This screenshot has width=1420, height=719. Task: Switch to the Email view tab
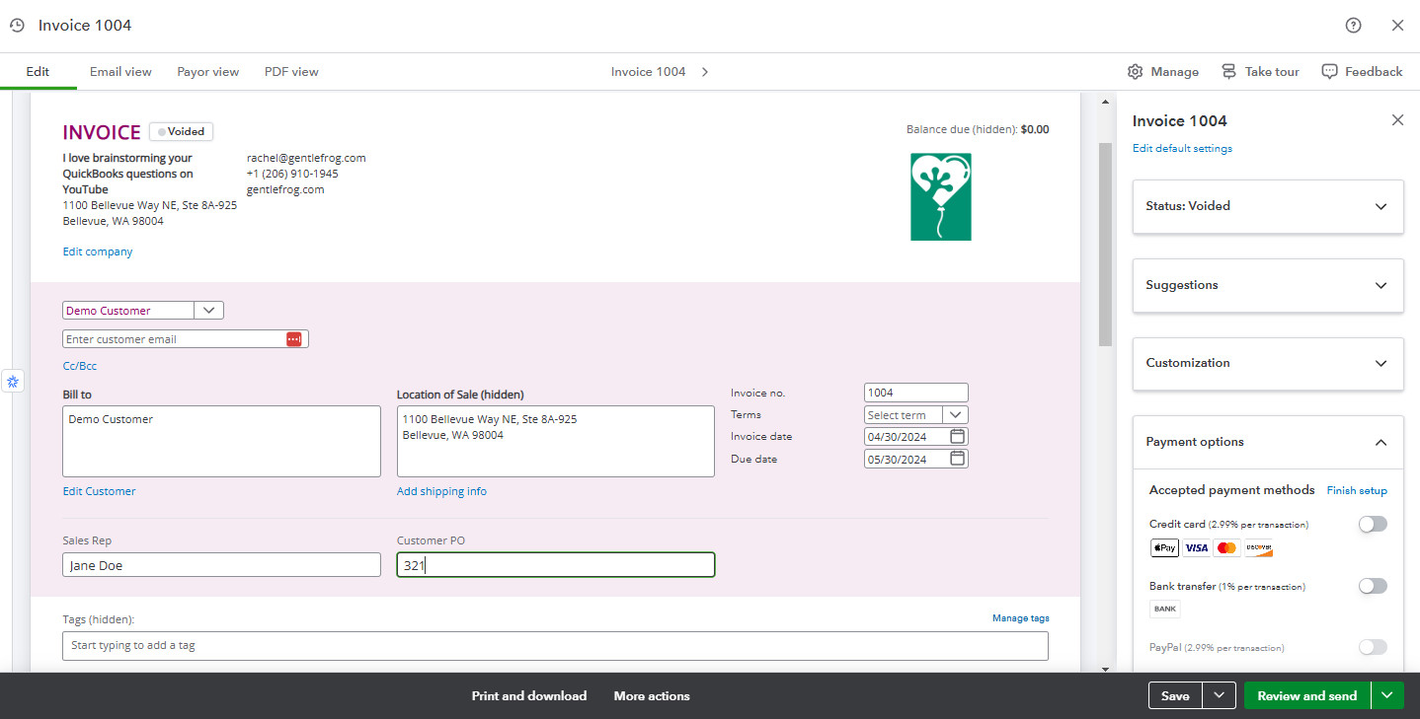120,72
